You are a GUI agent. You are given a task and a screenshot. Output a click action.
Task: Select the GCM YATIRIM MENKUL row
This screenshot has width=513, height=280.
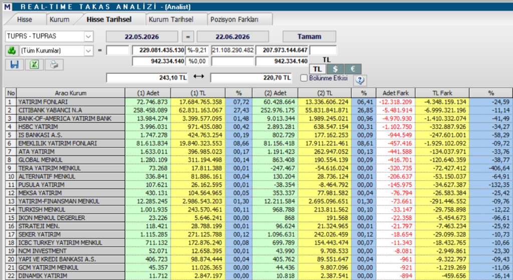[259, 267]
